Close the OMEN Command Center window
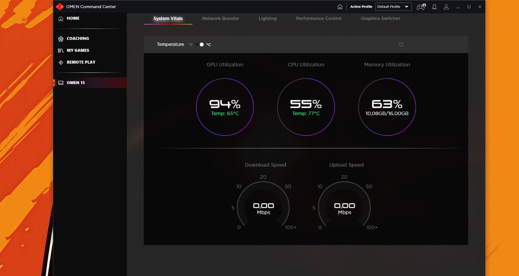519x276 pixels. 480,7
